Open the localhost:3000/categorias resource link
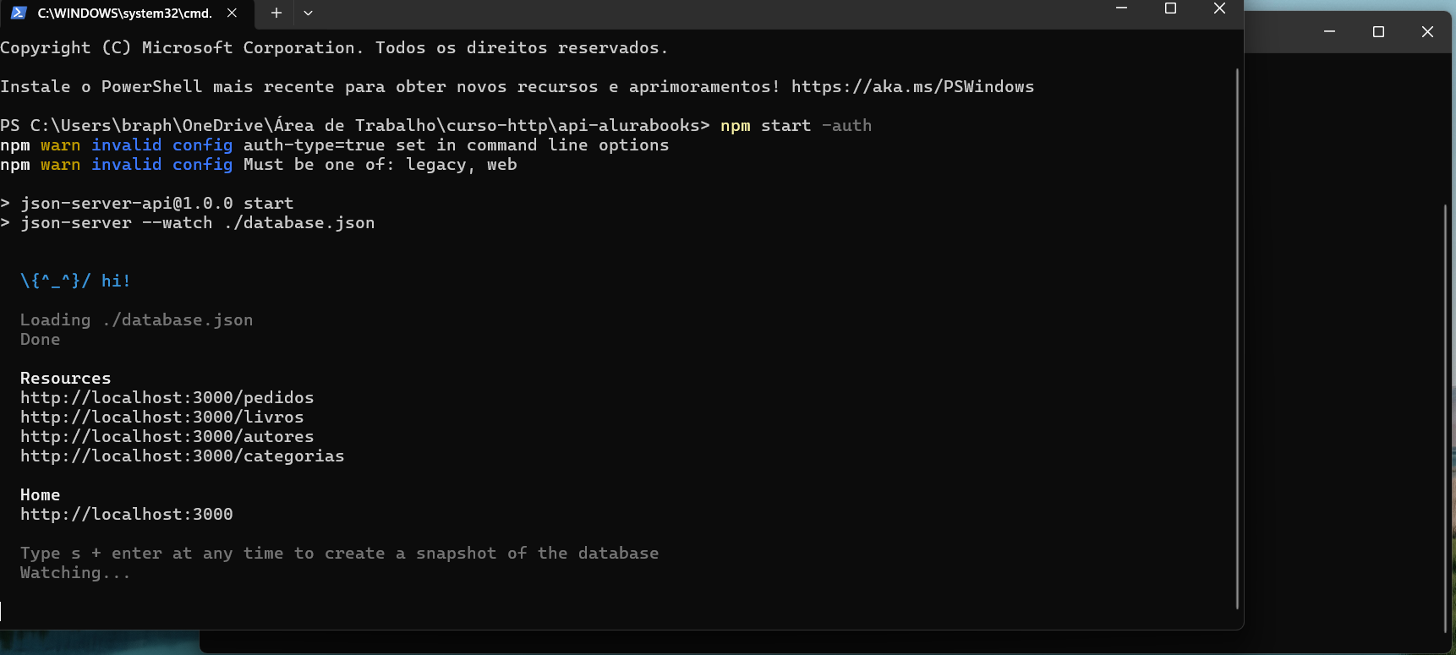1456x655 pixels. coord(182,456)
